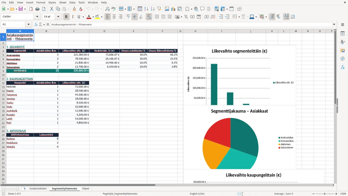Open Find & Replace icon

coord(107,9)
